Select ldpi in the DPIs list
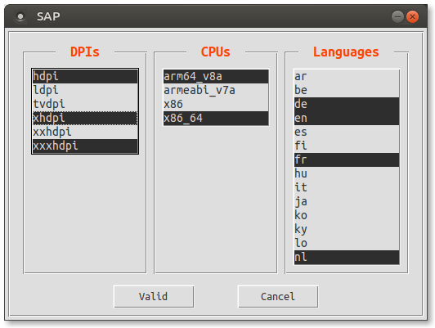Viewport: 435px width, 328px height. 85,90
